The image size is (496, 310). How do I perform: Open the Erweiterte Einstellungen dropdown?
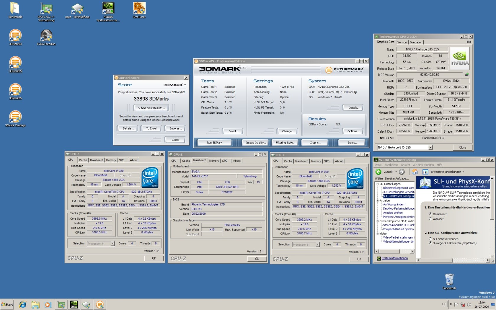463,172
